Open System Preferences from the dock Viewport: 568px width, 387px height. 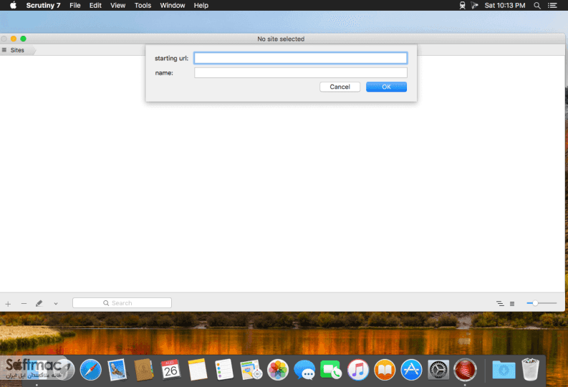[438, 370]
